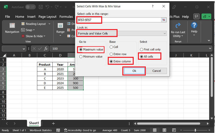Choose the First cell only option
The width and height of the screenshot is (215, 133).
[141, 49]
